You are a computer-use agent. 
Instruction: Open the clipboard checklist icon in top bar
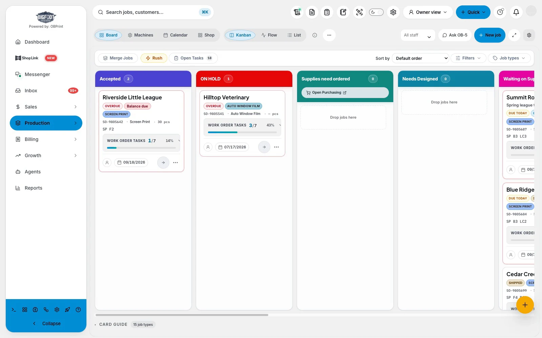coord(327,12)
